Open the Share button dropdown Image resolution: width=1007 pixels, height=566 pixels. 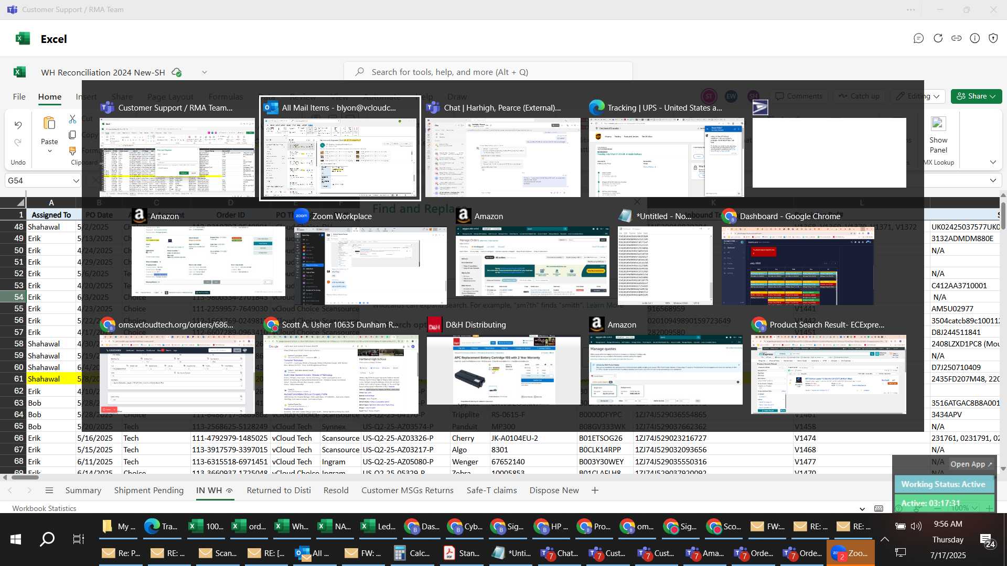pos(993,96)
